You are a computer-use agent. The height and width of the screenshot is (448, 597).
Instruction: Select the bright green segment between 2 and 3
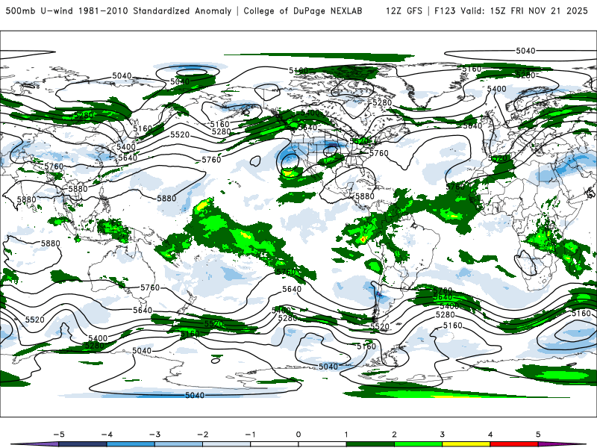pos(419,444)
